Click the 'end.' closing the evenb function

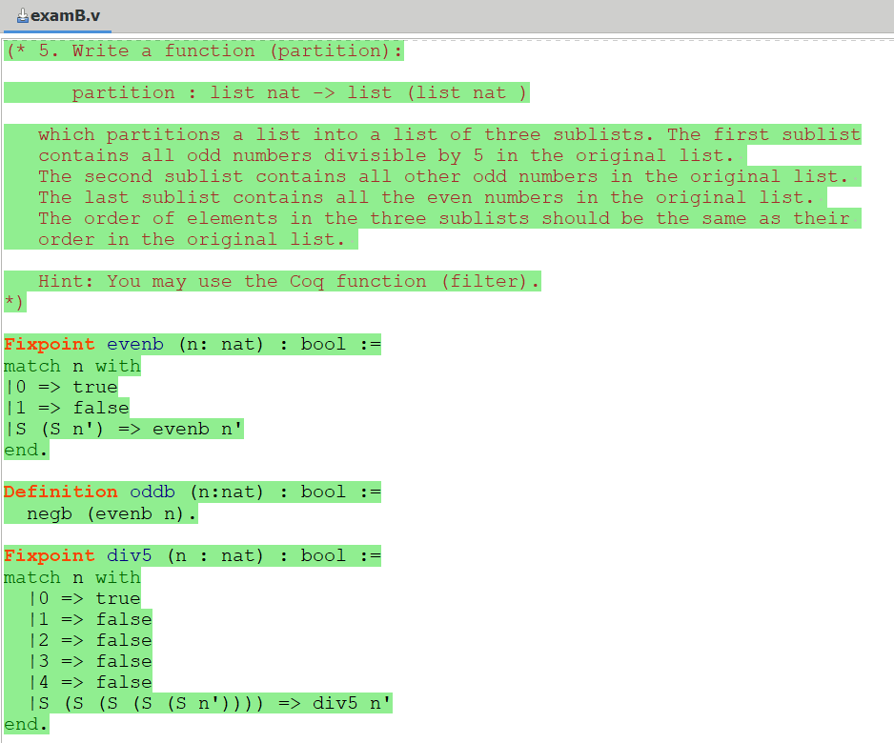25,450
